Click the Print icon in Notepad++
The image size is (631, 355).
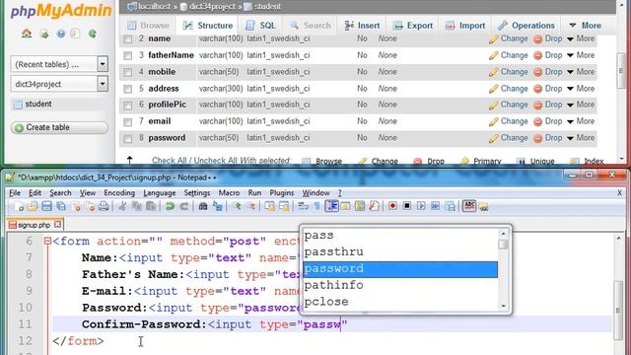104,206
